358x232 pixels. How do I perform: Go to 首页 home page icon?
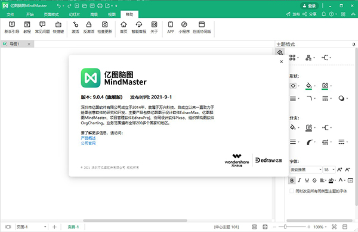click(124, 27)
